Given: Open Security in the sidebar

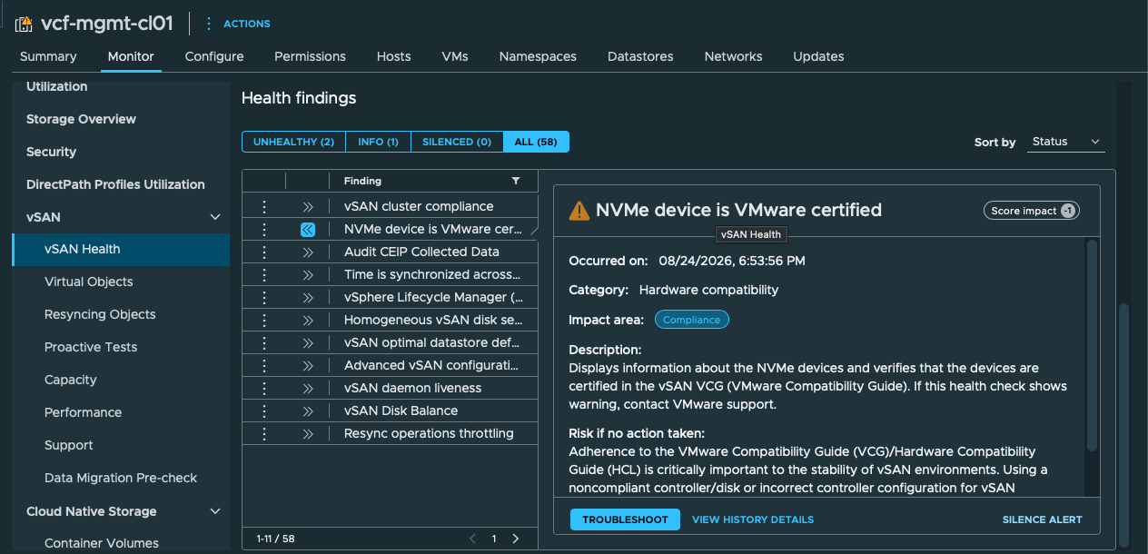Looking at the screenshot, I should (51, 152).
